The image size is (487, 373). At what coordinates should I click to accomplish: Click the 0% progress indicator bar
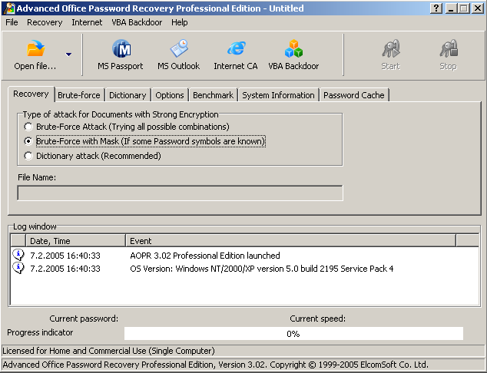pyautogui.click(x=293, y=334)
